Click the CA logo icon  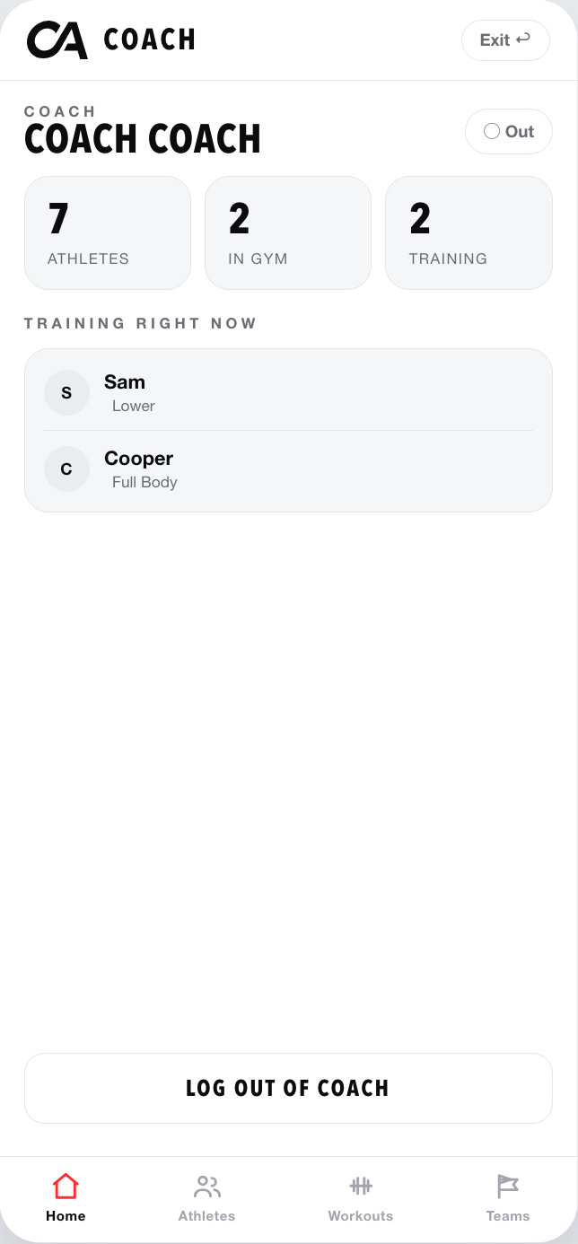[57, 39]
